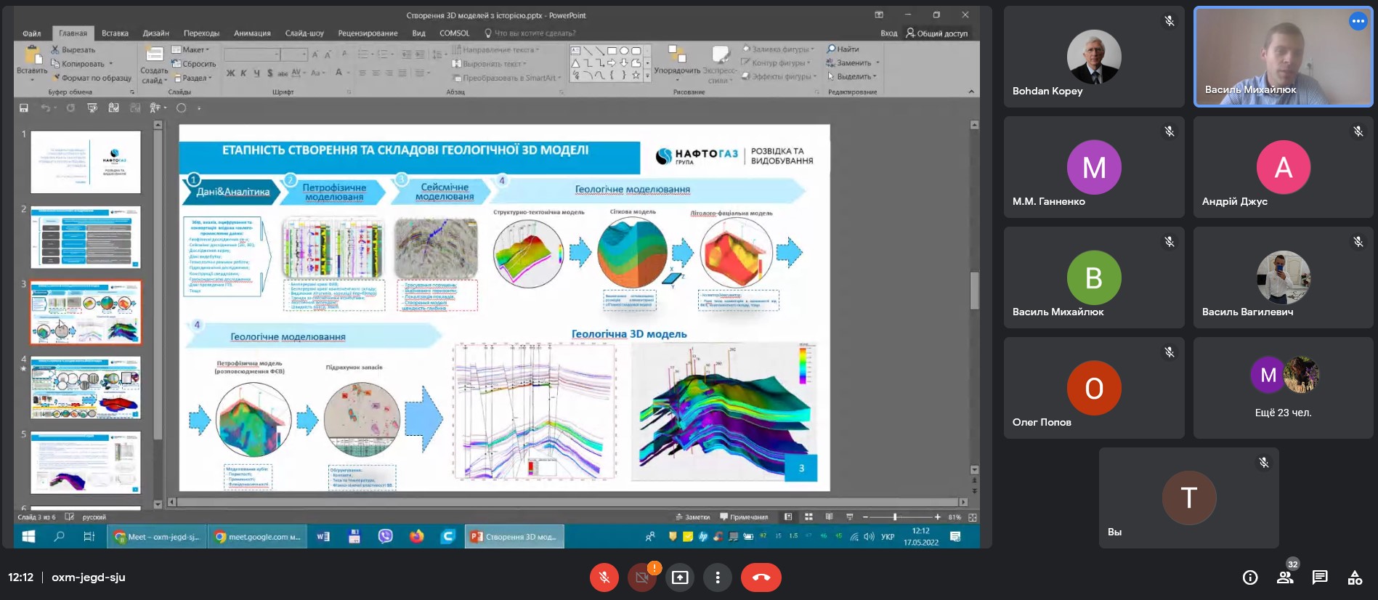The image size is (1378, 600).
Task: Start presenting screen in Meet
Action: [680, 577]
